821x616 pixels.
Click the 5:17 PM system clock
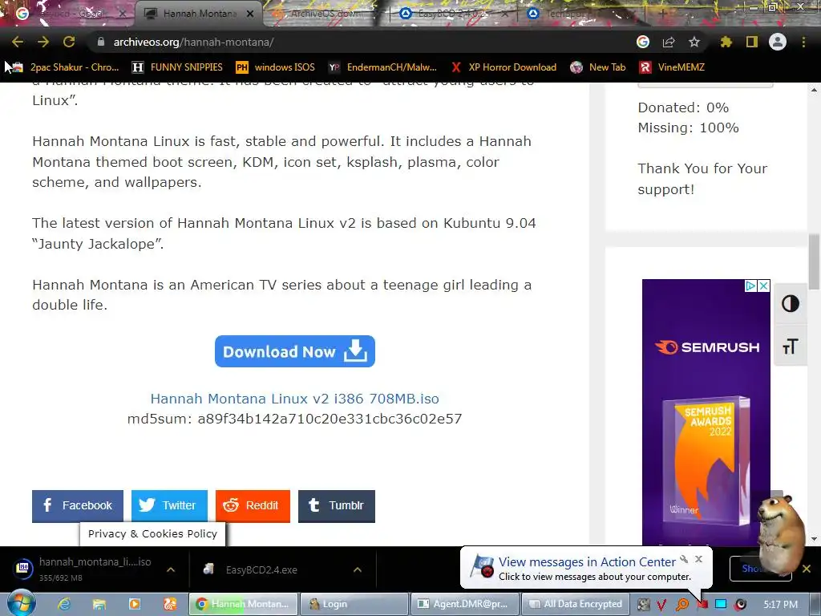point(780,605)
